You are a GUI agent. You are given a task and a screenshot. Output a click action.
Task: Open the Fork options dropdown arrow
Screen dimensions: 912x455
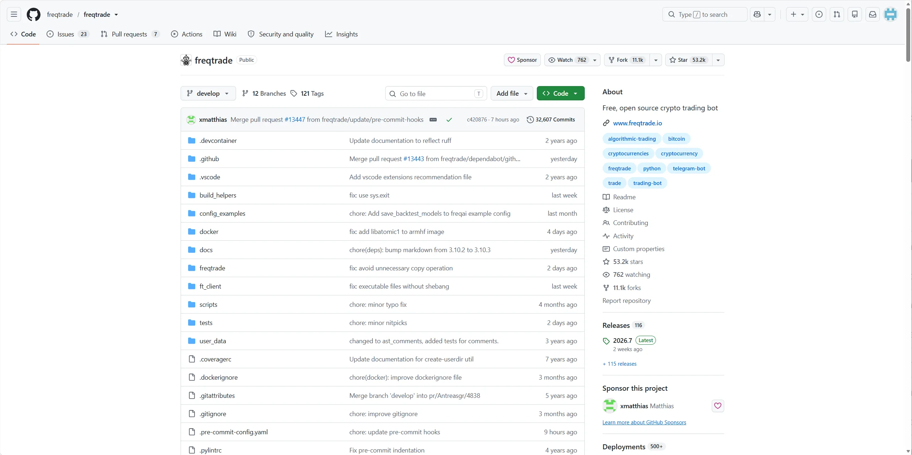pyautogui.click(x=656, y=60)
